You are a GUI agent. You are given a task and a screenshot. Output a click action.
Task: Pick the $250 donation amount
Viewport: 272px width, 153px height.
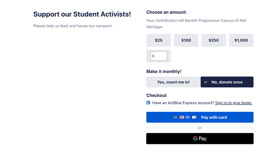213,40
